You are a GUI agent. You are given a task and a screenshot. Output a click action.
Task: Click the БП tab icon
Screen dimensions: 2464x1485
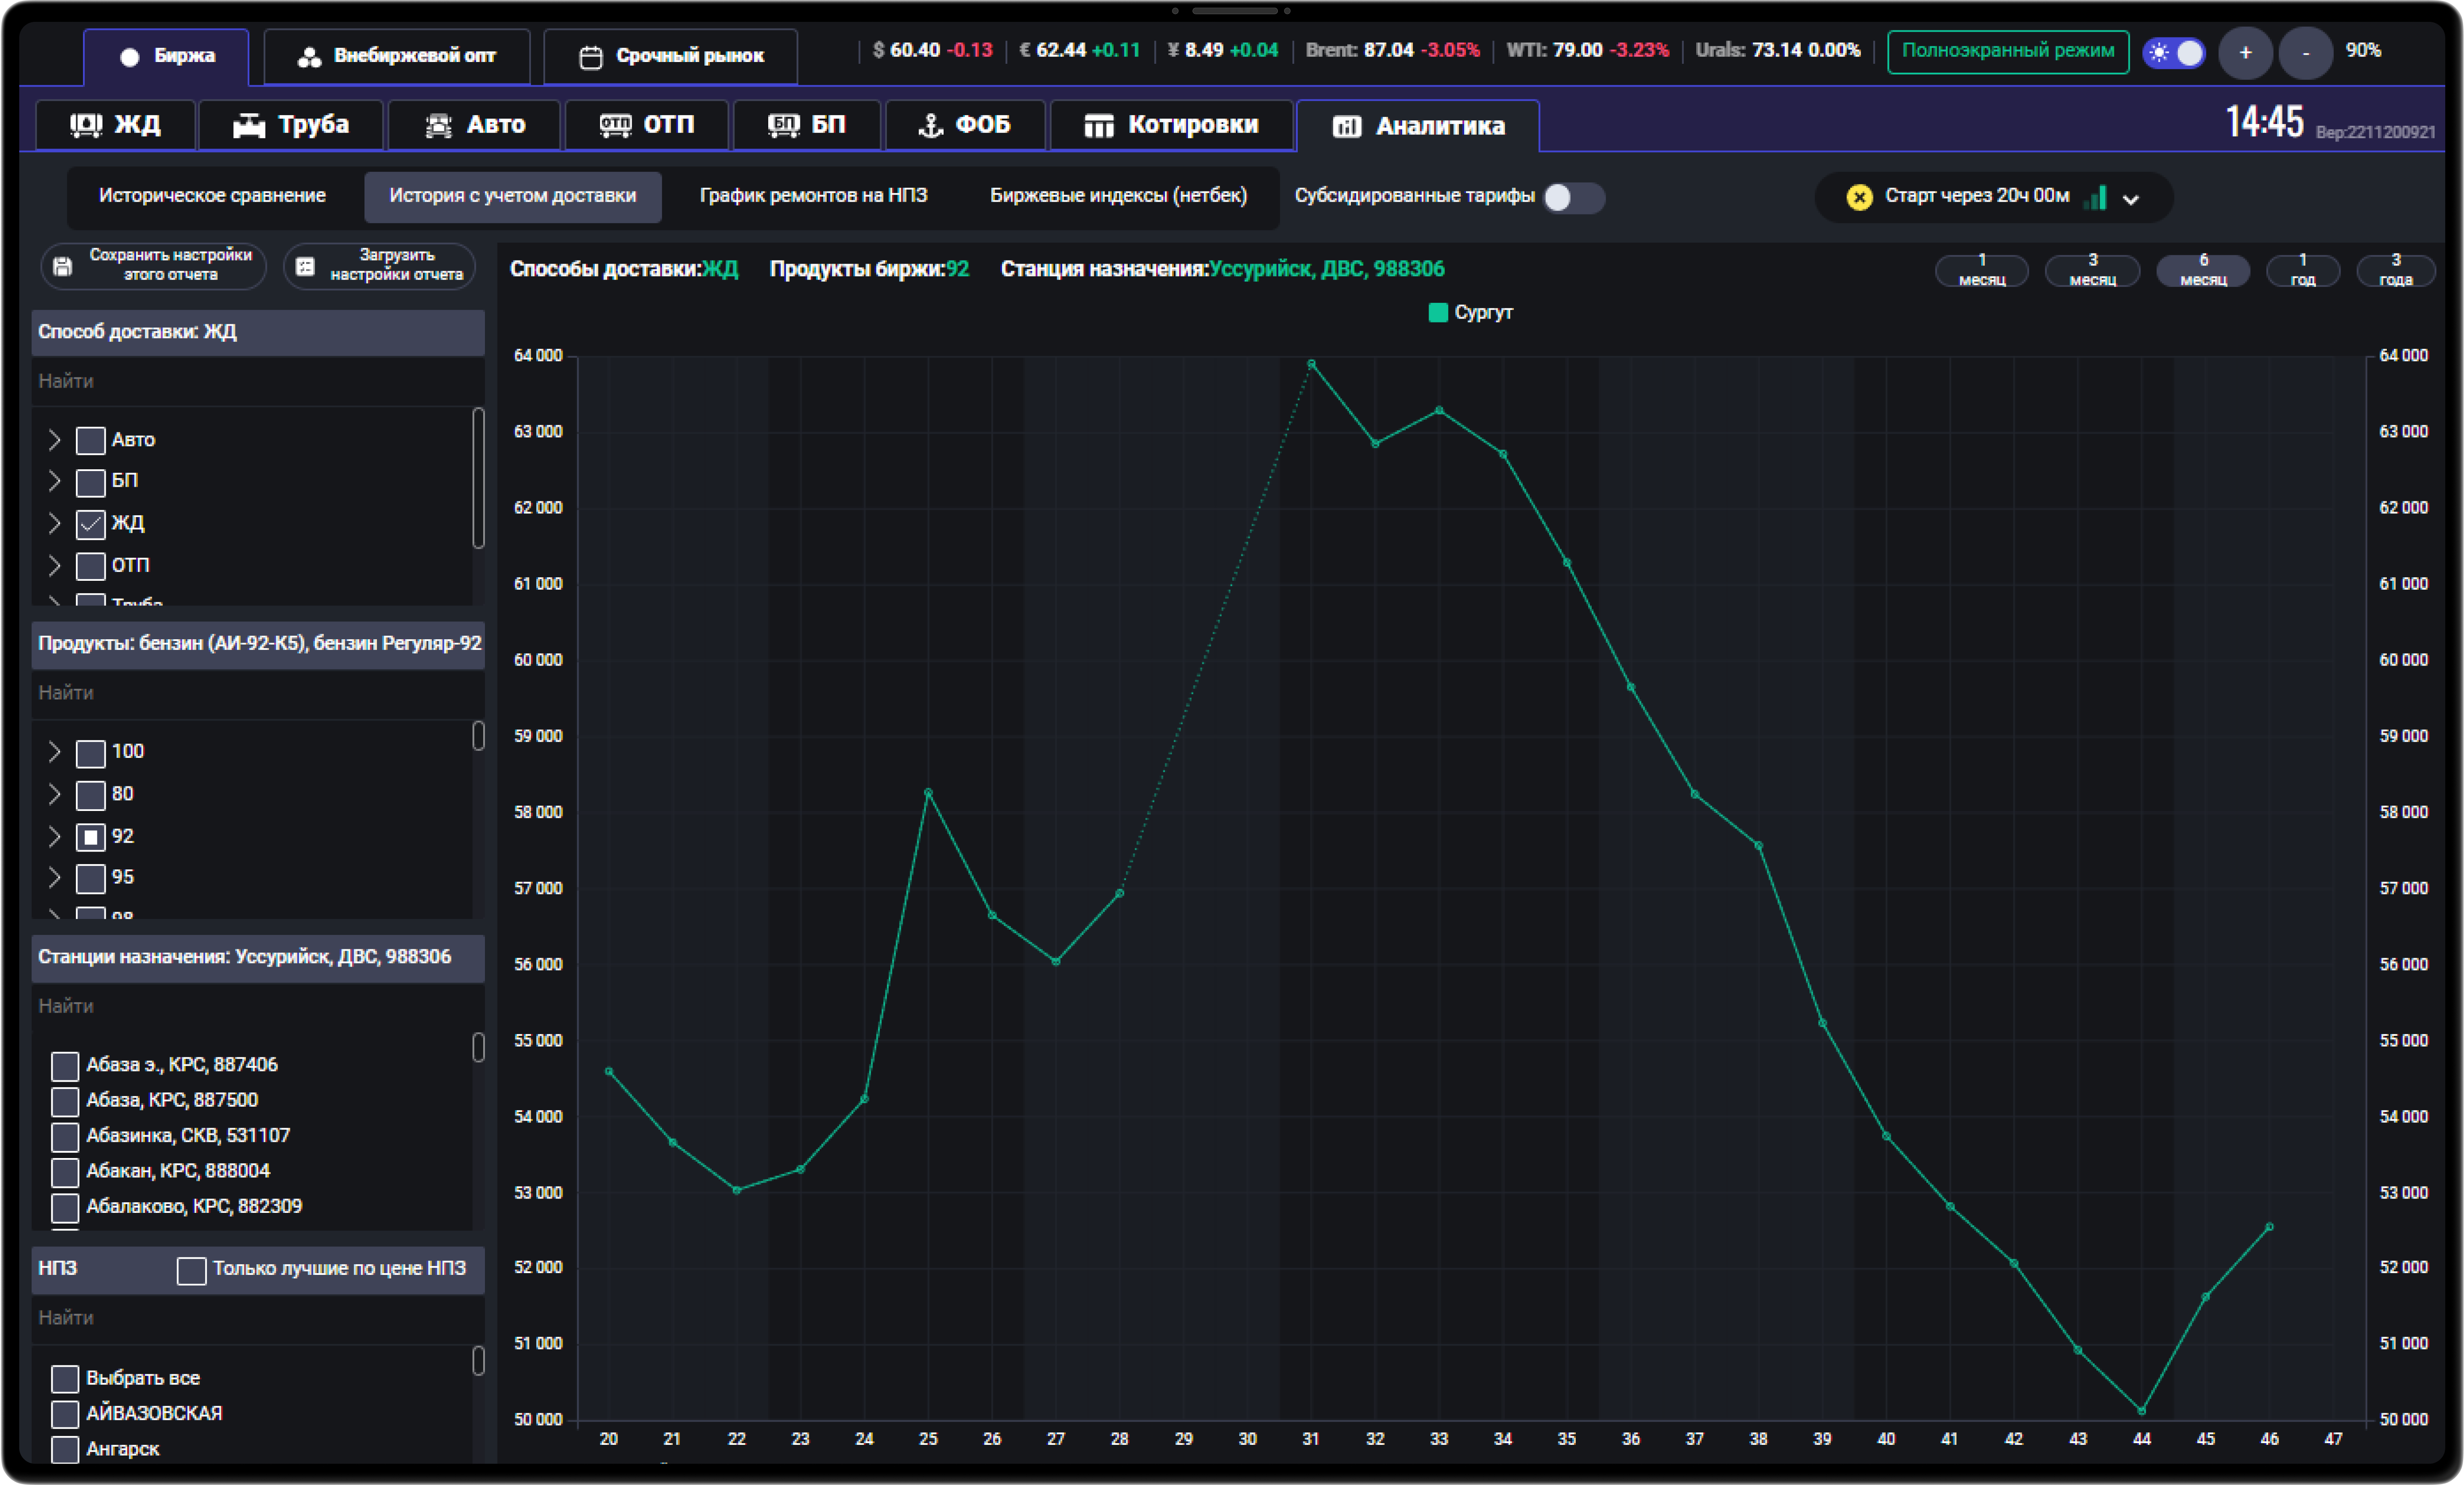[x=783, y=125]
